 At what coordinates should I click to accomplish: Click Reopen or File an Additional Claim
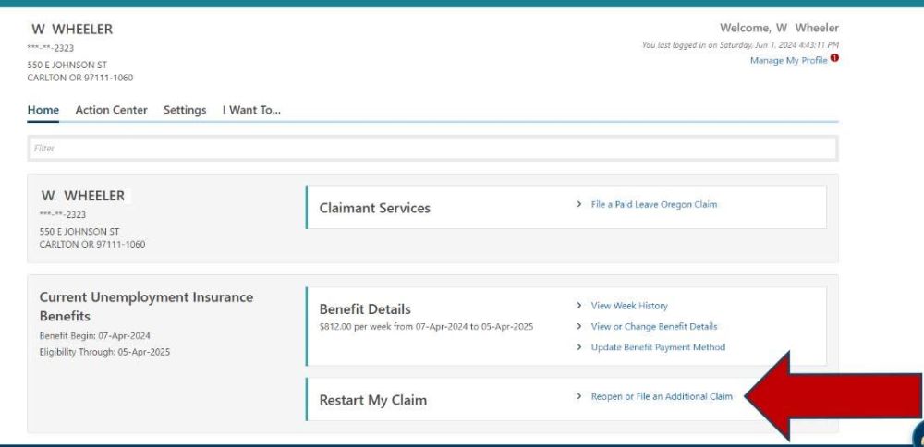click(x=662, y=396)
